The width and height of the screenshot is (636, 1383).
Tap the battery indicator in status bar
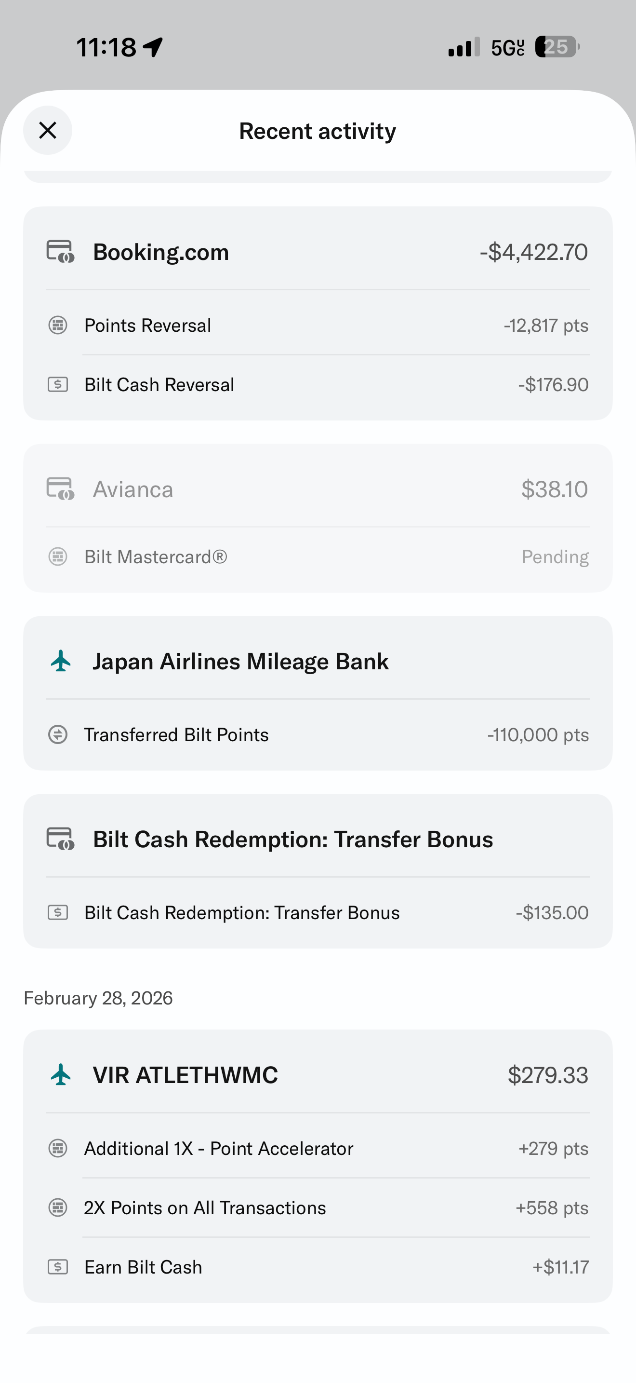tap(556, 47)
